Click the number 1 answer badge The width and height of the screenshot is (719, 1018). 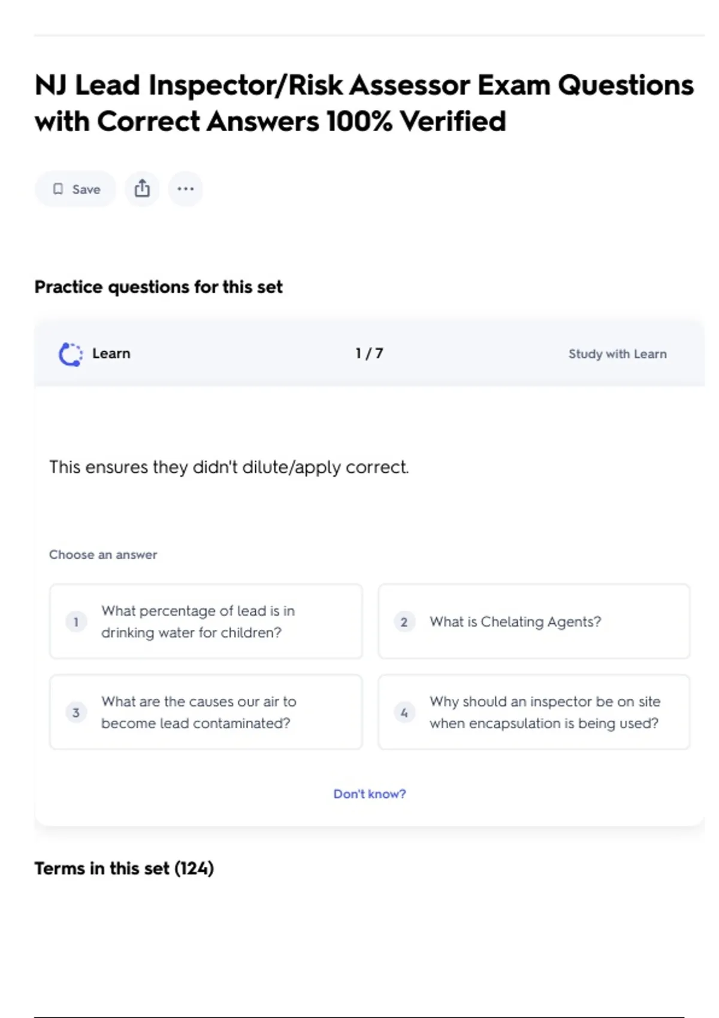(76, 622)
